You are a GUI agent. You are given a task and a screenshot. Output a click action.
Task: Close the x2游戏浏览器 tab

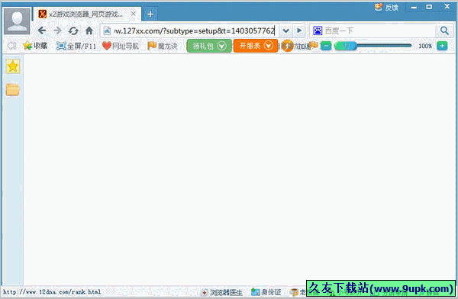[x=133, y=14]
